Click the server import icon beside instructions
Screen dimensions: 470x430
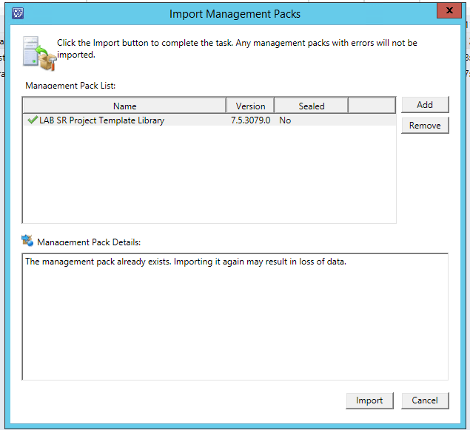(37, 52)
